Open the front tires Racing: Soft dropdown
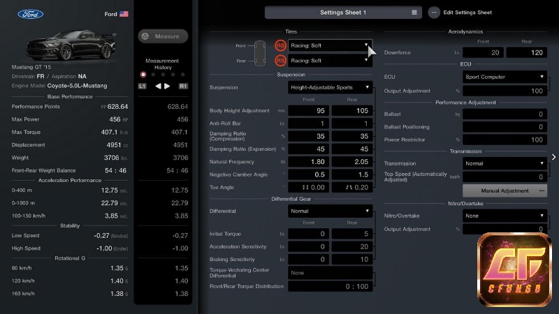 point(330,45)
